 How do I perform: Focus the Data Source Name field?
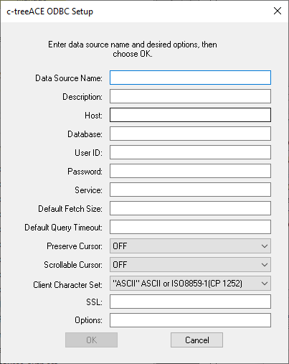point(190,78)
